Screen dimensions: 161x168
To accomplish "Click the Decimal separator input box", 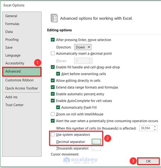I will tap(96, 142).
